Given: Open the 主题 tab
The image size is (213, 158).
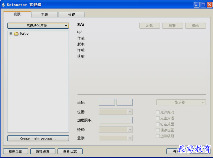Looking at the screenshot, I should point(44,15).
